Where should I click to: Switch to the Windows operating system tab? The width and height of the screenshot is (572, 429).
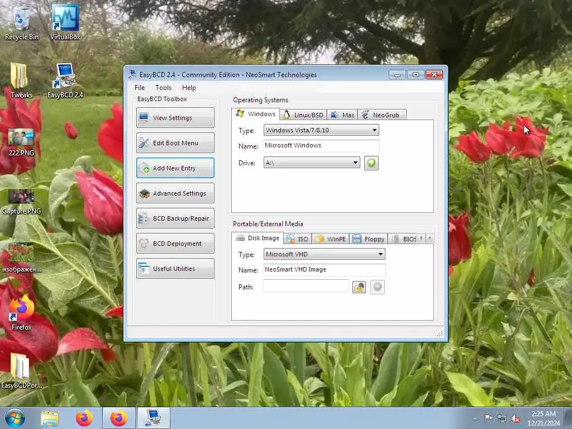[x=256, y=114]
